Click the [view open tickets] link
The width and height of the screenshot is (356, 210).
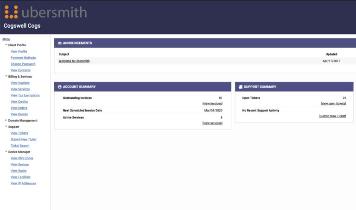[x=333, y=103]
